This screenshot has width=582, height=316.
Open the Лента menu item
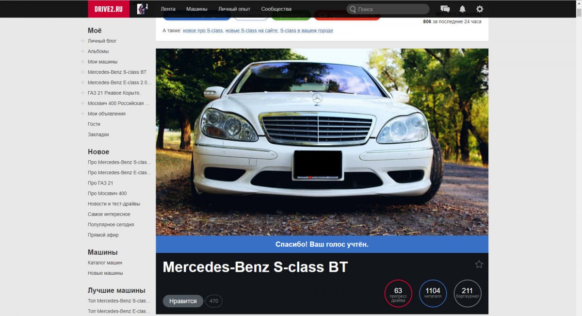click(x=168, y=9)
